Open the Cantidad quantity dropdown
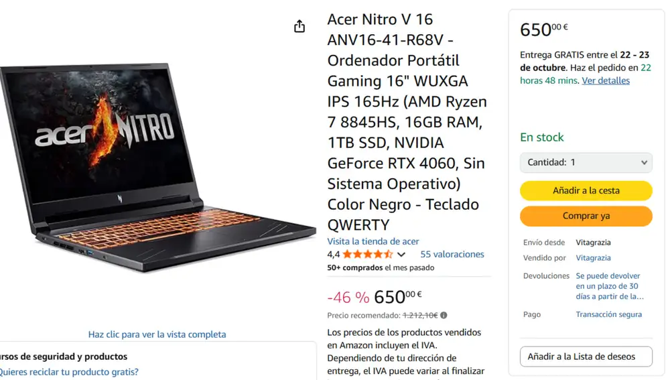670x380 pixels. coord(586,162)
